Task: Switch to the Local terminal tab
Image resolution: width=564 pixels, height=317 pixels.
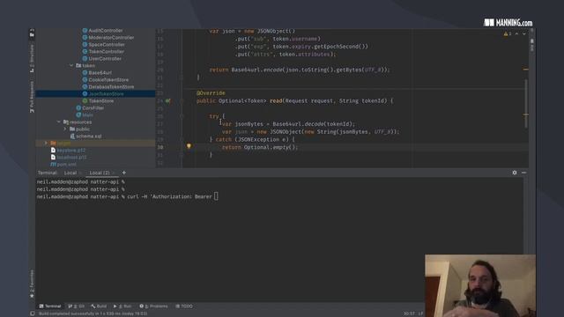Action: click(x=70, y=173)
